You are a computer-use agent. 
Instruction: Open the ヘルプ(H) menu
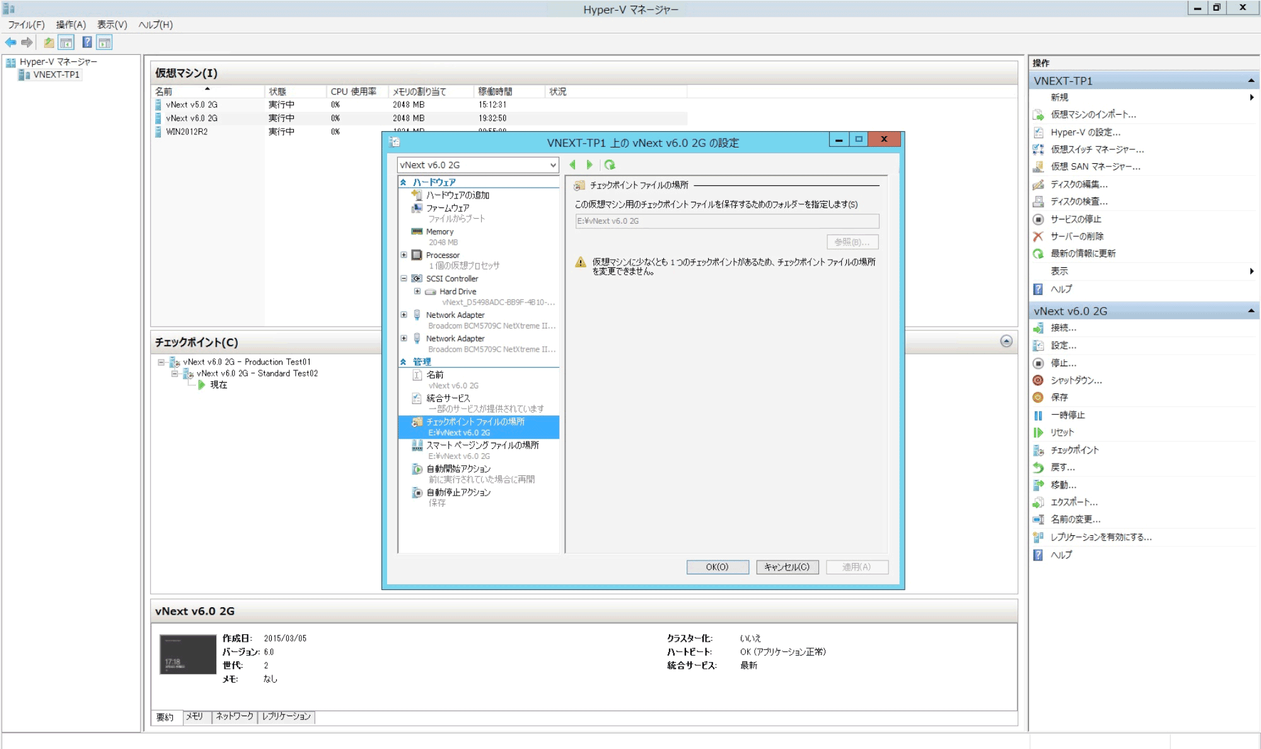pyautogui.click(x=156, y=25)
